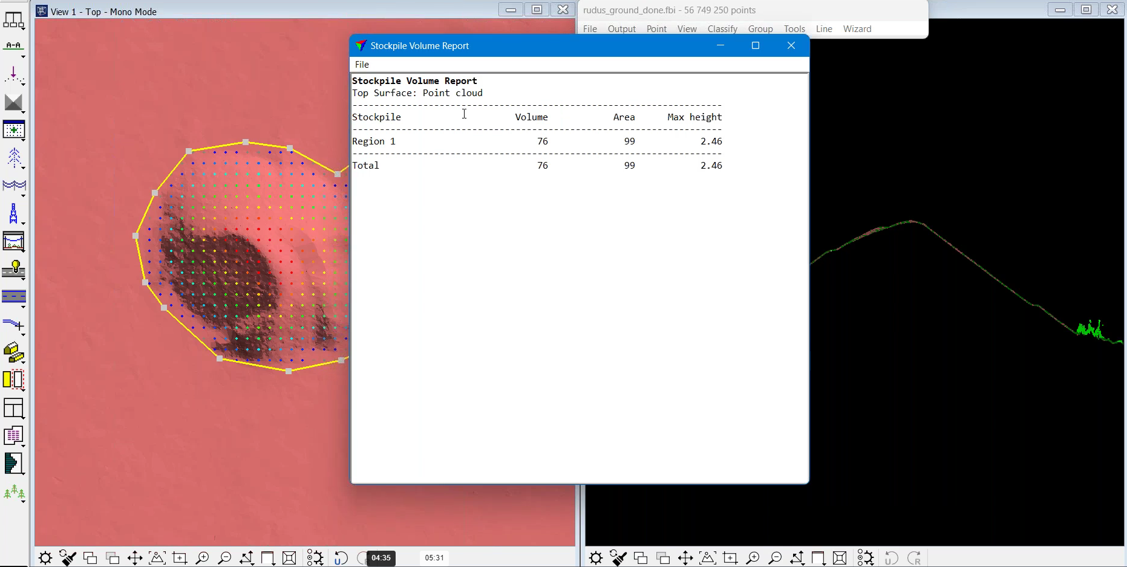Open the Group menu
Viewport: 1127px width, 567px height.
click(760, 29)
